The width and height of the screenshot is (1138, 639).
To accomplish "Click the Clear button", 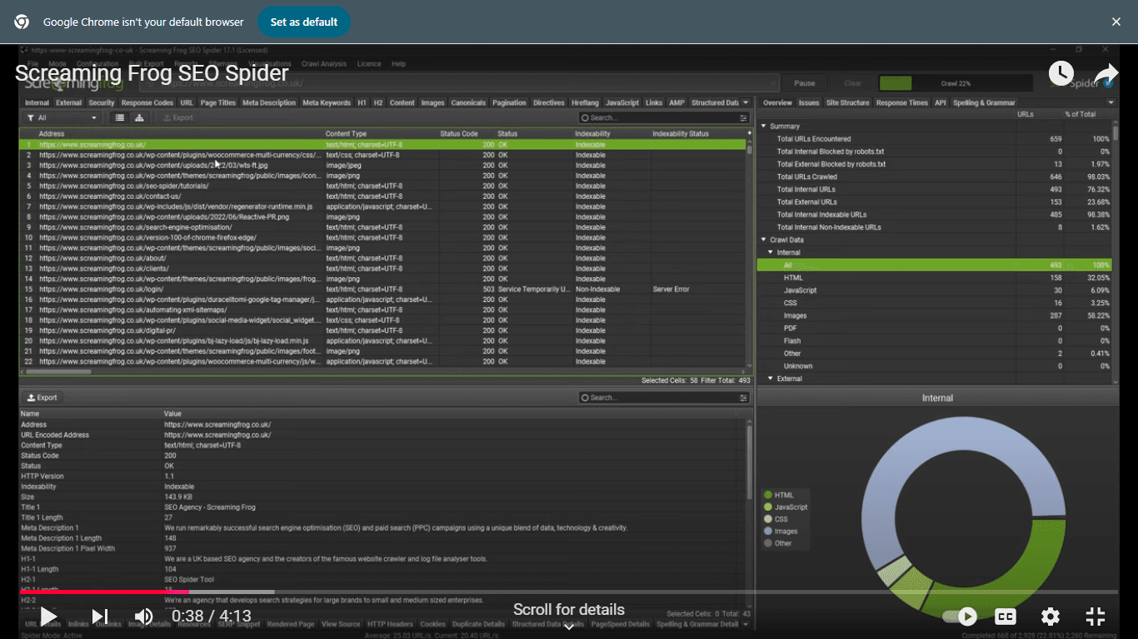I will point(852,83).
